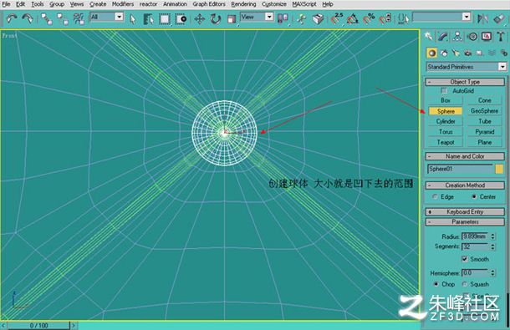Click the Undo arrow icon
This screenshot has width=510, height=330.
click(12, 18)
